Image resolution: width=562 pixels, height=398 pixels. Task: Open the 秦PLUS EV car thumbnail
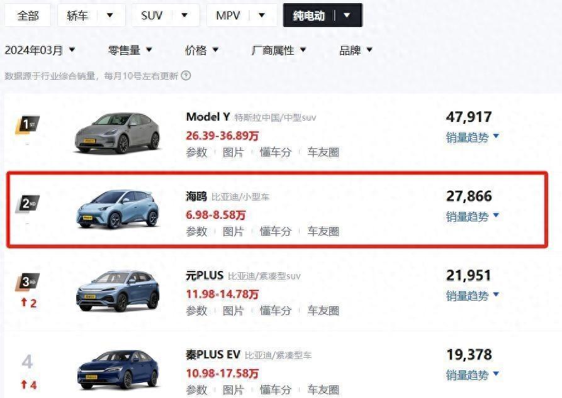pos(118,369)
